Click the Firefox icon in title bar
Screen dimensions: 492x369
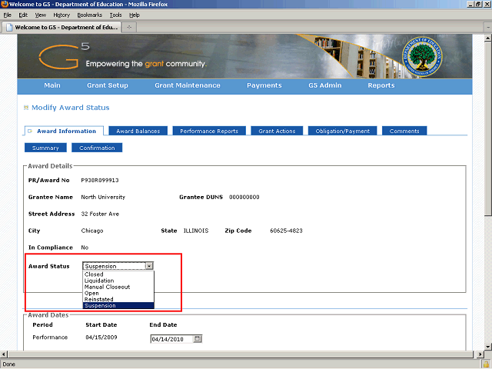coord(5,4)
